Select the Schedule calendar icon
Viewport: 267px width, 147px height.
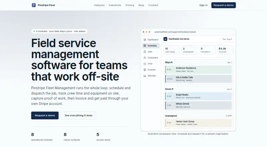click(145, 45)
